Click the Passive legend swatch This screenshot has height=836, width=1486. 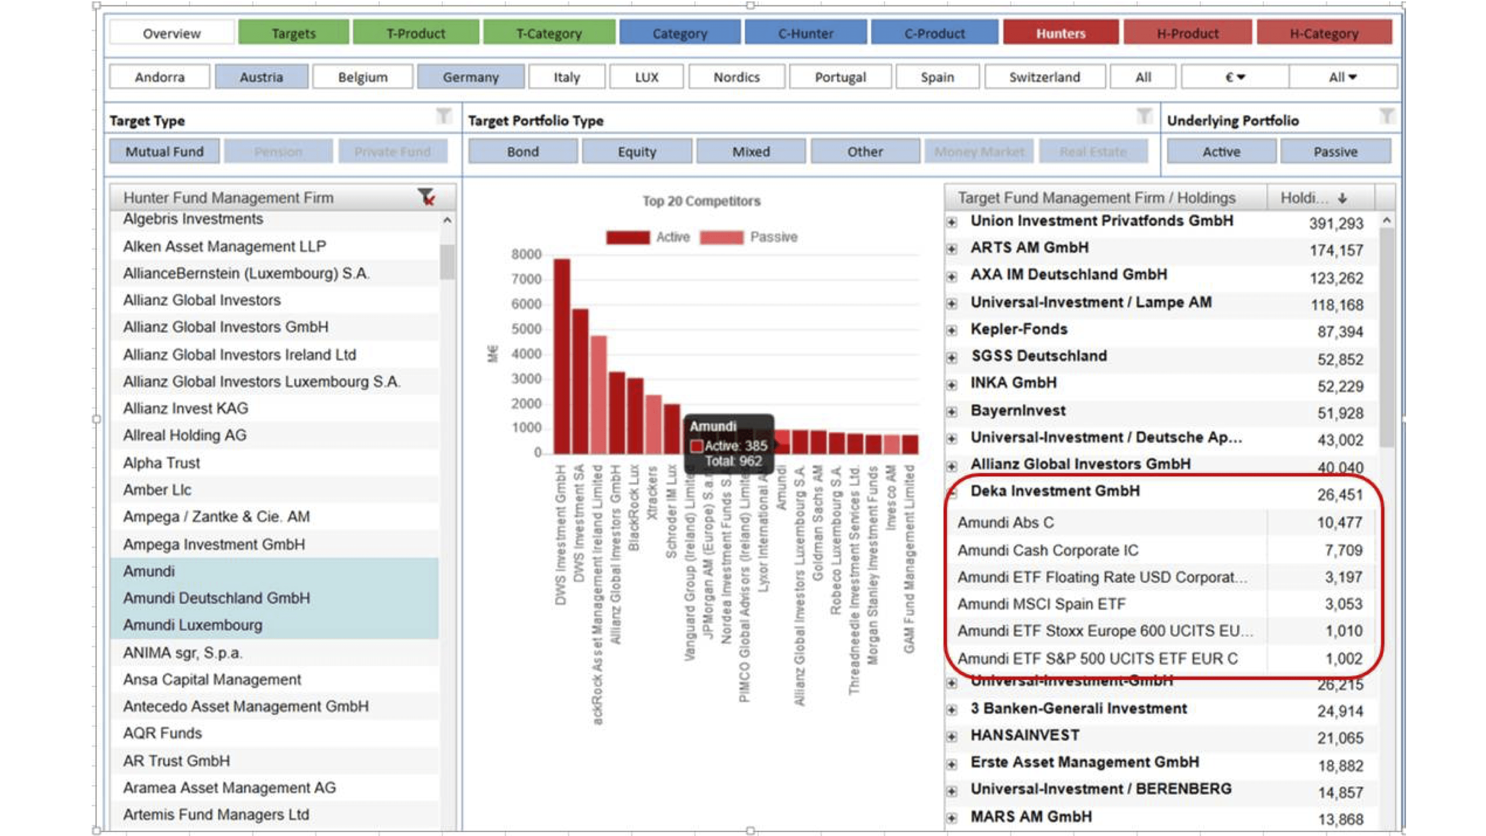[x=722, y=237]
